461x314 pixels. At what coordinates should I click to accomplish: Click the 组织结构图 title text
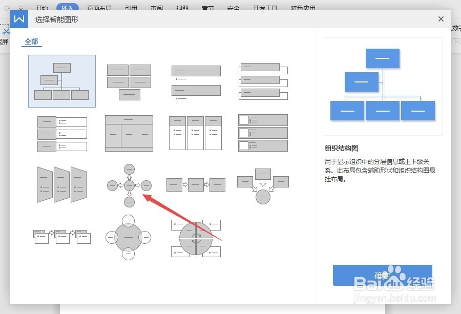coord(341,148)
